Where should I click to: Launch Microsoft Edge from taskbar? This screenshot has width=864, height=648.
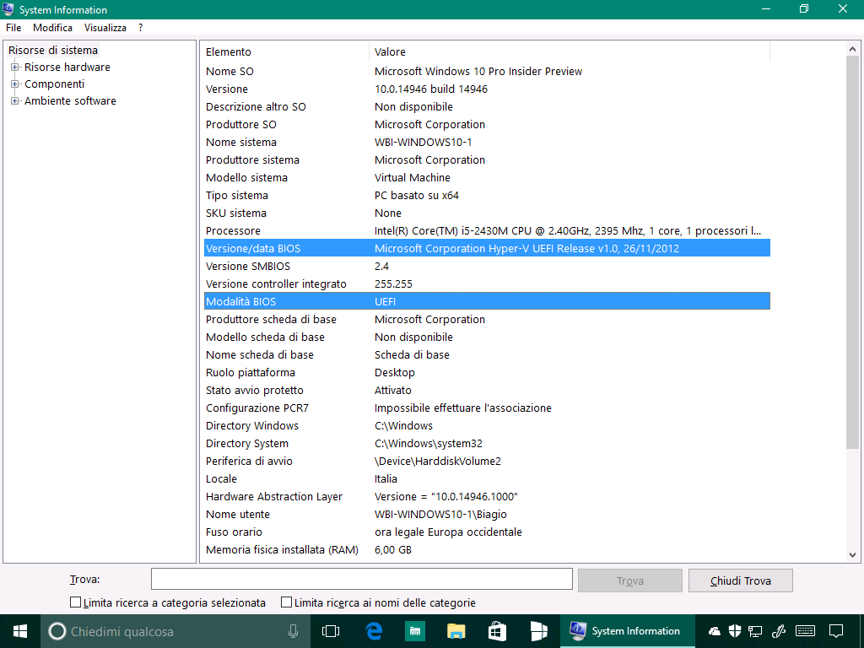(x=374, y=631)
